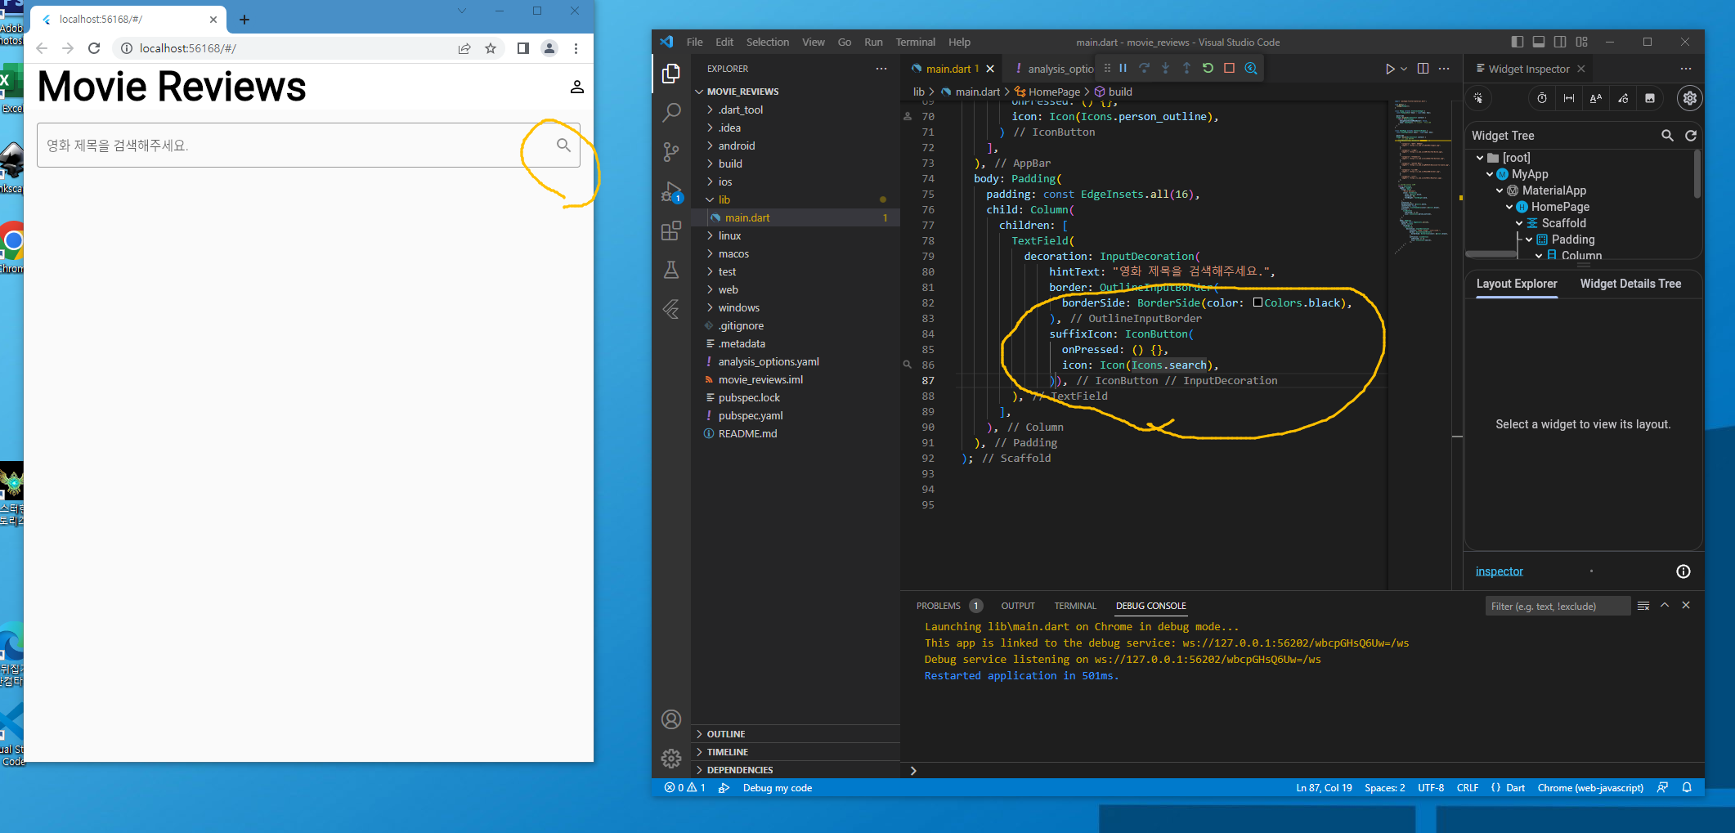This screenshot has width=1735, height=833.
Task: Toggle Secondary Side Bar layout in title bar
Action: [x=1560, y=42]
